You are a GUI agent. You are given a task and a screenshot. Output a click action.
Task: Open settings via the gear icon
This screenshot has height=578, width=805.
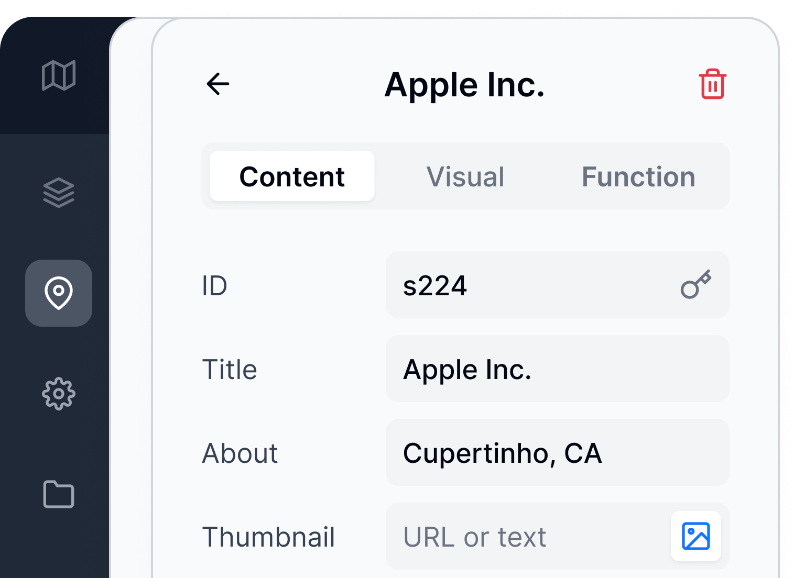point(59,393)
